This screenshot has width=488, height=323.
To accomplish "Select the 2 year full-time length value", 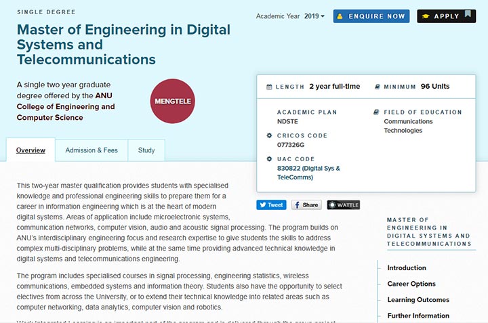I will coord(335,87).
